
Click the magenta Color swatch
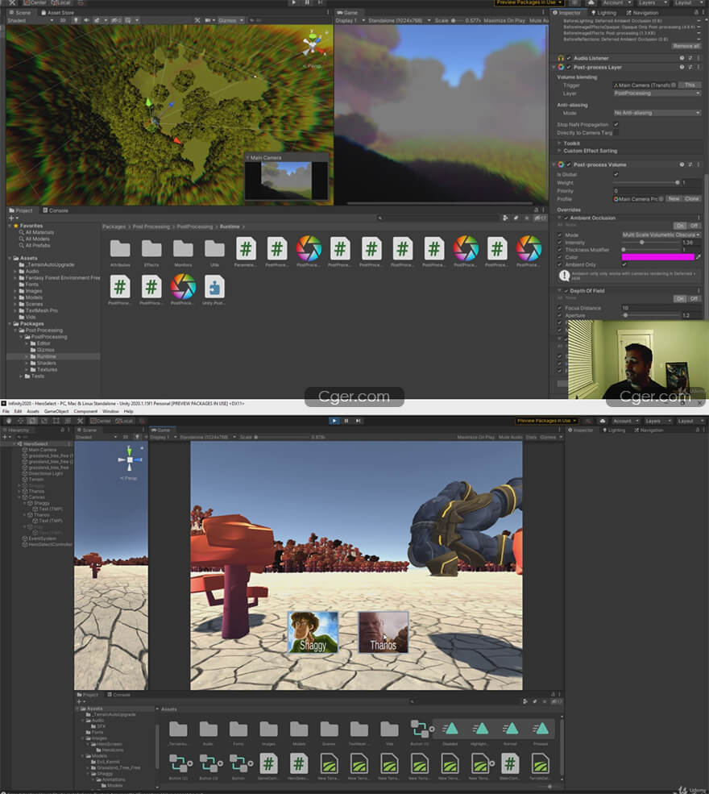[657, 257]
